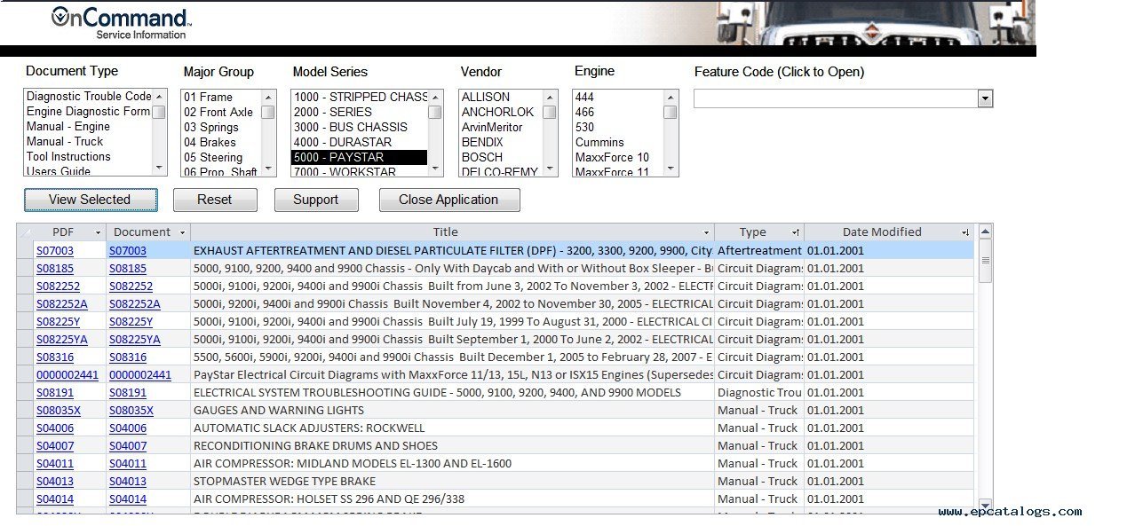The height and width of the screenshot is (526, 1127).
Task: Open the PDF column header filter arrow
Action: (x=97, y=232)
